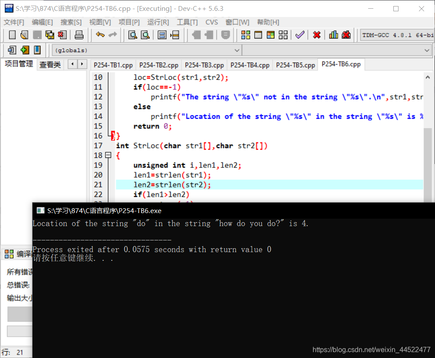The width and height of the screenshot is (435, 358).
Task: Open the 运行[R] menu
Action: tap(158, 22)
